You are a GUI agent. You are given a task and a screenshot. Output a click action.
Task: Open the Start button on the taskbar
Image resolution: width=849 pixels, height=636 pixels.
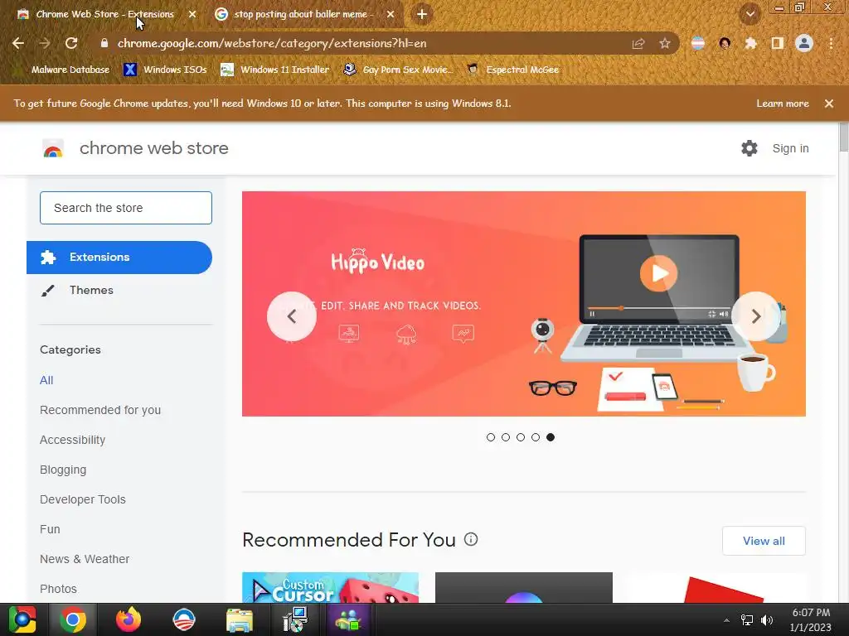coord(22,619)
